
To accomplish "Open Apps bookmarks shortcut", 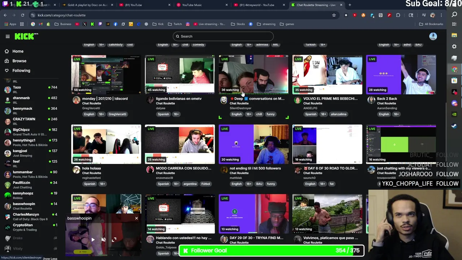I will pyautogui.click(x=10, y=24).
